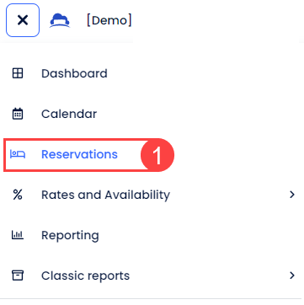Click the divider line below Classic reports
The image size is (304, 305).
pos(152,298)
